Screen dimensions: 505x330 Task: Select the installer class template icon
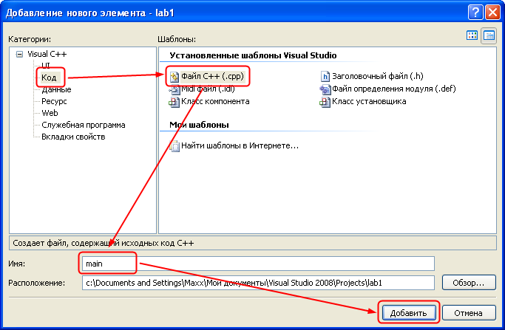[325, 102]
